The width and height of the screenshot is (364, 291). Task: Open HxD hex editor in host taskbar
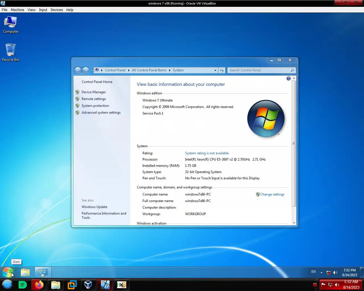click(x=121, y=284)
